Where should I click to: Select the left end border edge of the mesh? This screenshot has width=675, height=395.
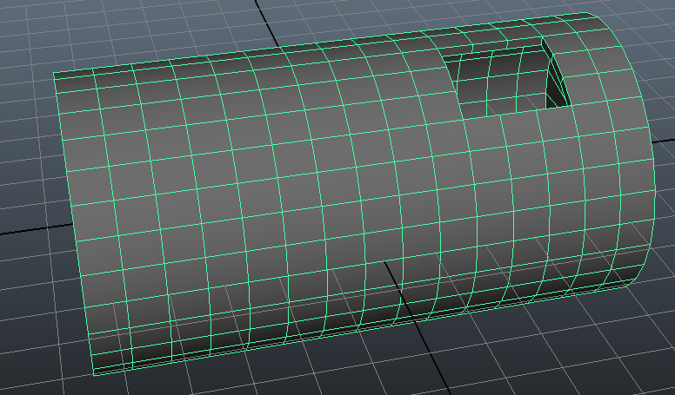click(x=70, y=217)
